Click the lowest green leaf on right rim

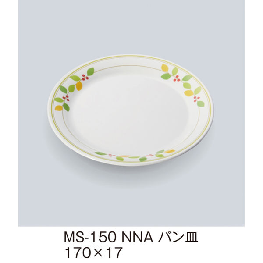(201, 103)
